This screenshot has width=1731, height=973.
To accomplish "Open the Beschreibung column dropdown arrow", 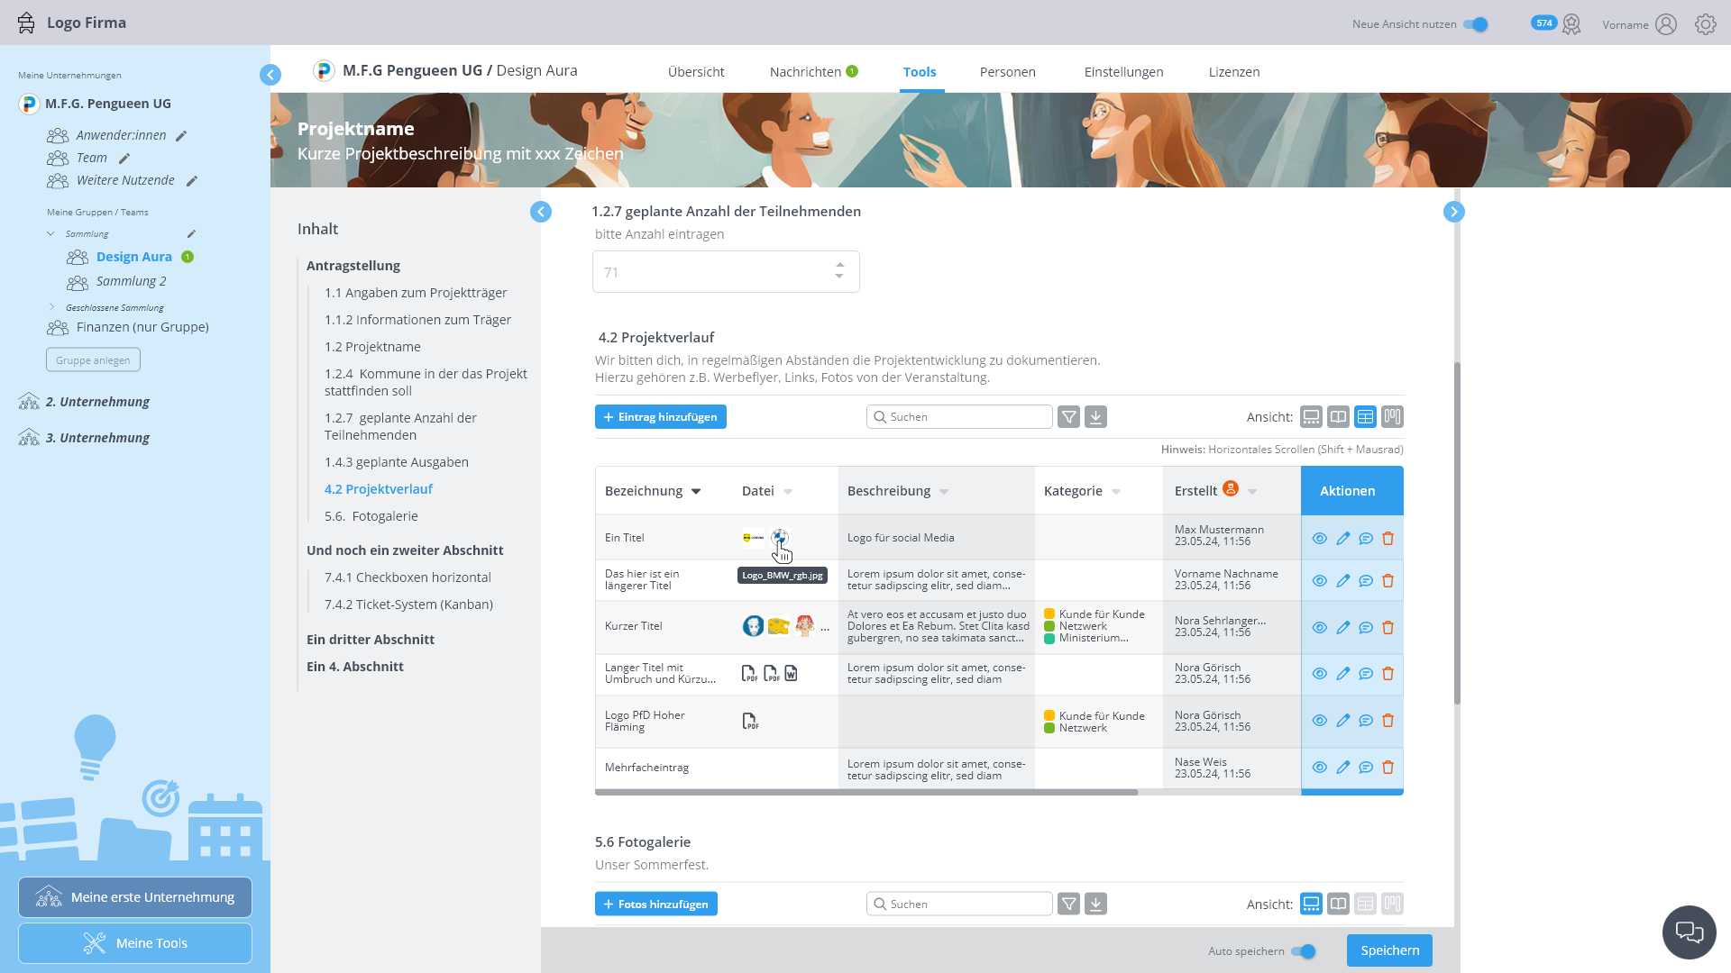I will click(x=944, y=492).
